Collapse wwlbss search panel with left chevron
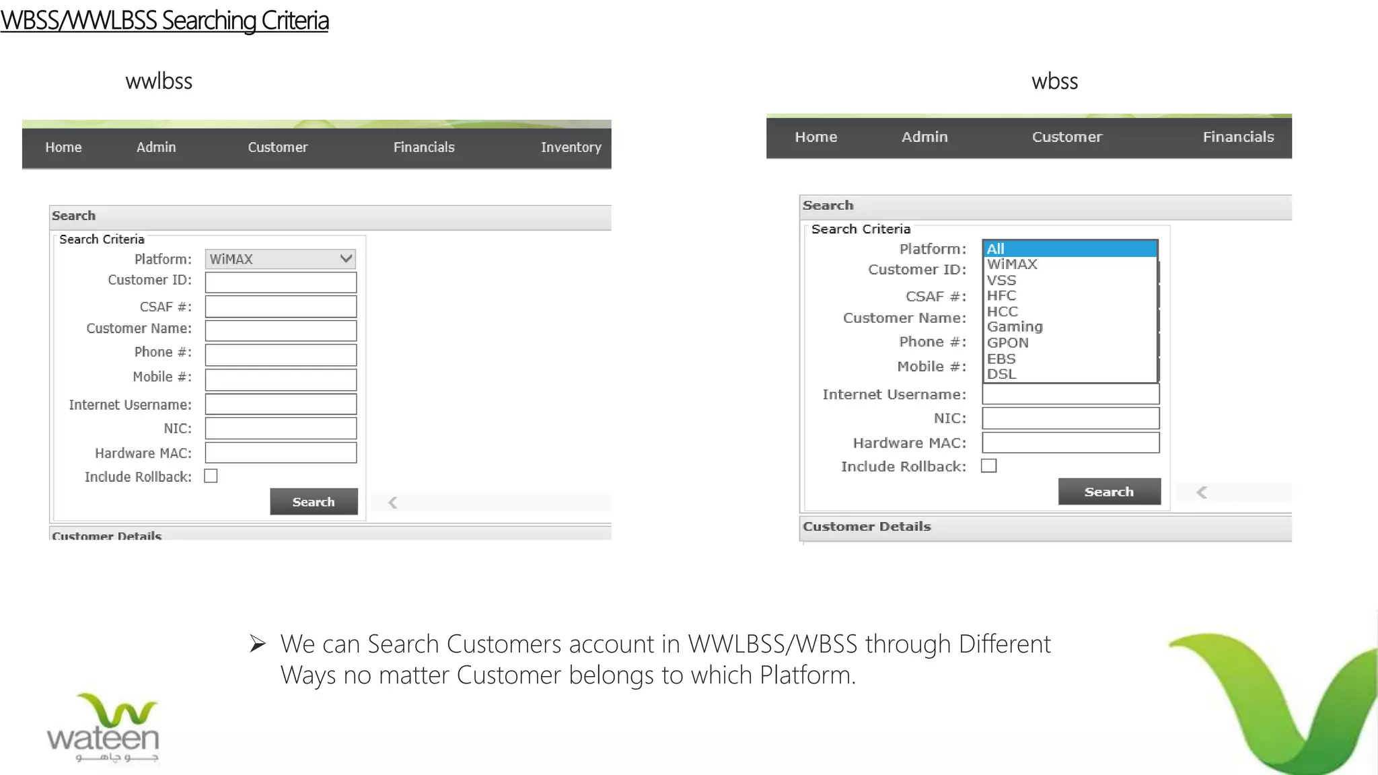Viewport: 1378px width, 775px height. [393, 503]
